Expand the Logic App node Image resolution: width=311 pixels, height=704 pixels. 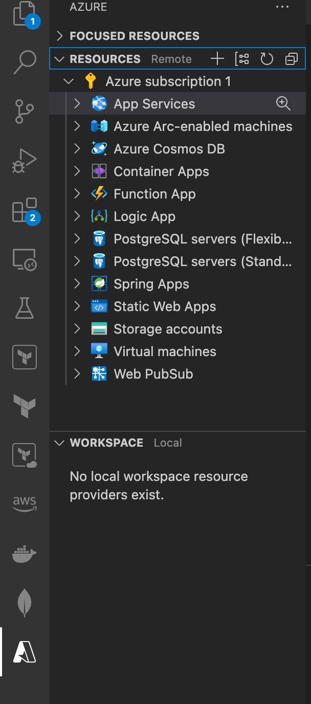(77, 216)
